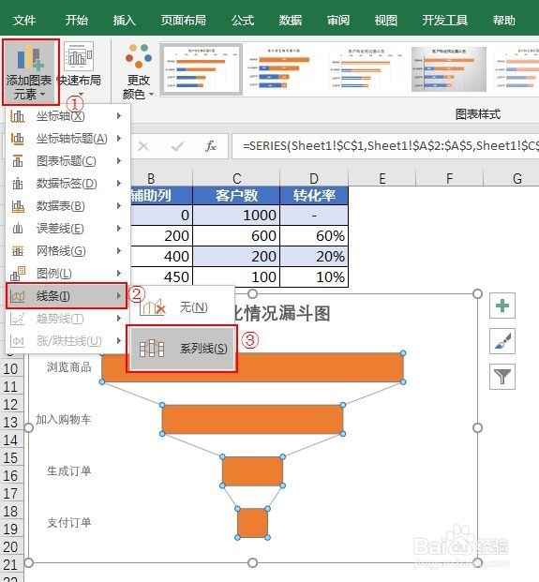
Task: Open the 数据标签(D) data labels submenu
Action: pyautogui.click(x=67, y=183)
